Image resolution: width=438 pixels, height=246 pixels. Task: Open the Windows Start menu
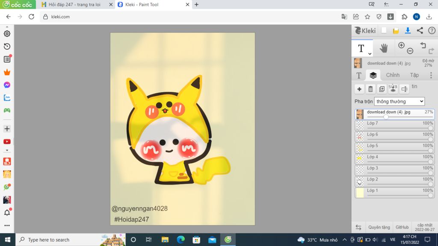[8, 240]
